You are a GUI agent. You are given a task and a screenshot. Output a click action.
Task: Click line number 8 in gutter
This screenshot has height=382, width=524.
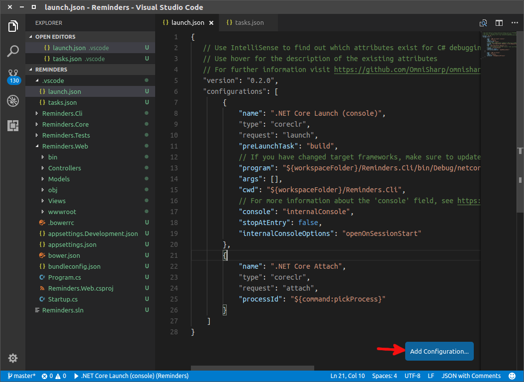(176, 113)
